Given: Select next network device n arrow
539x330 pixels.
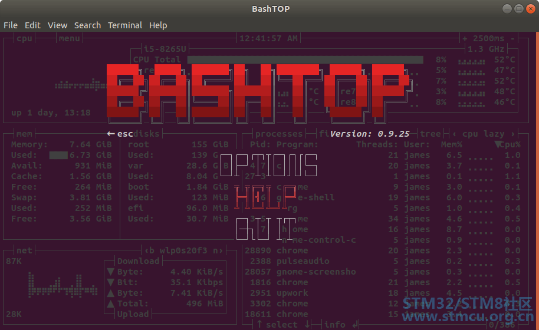Looking at the screenshot, I should click(218, 250).
